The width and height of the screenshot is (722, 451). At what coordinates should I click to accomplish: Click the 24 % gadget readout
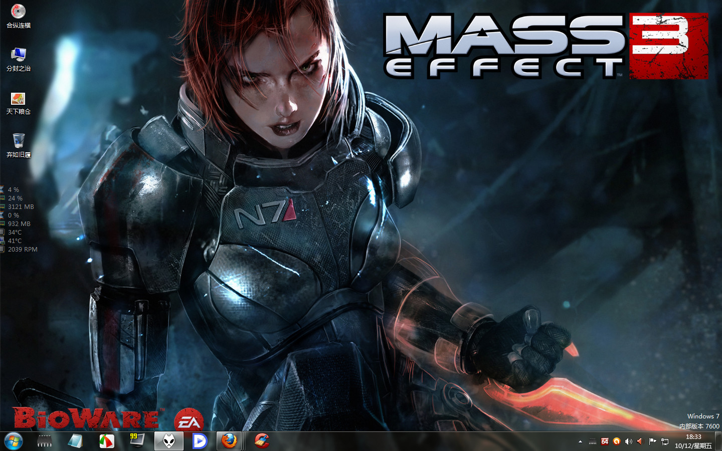click(x=15, y=198)
